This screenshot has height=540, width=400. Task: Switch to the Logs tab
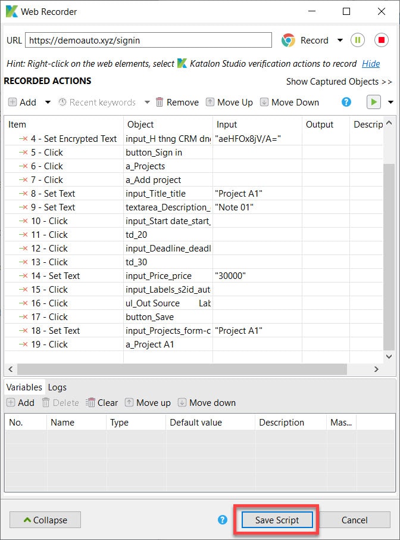tap(57, 387)
